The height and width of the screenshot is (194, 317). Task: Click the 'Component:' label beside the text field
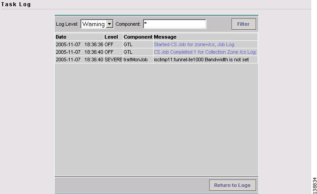(x=128, y=24)
